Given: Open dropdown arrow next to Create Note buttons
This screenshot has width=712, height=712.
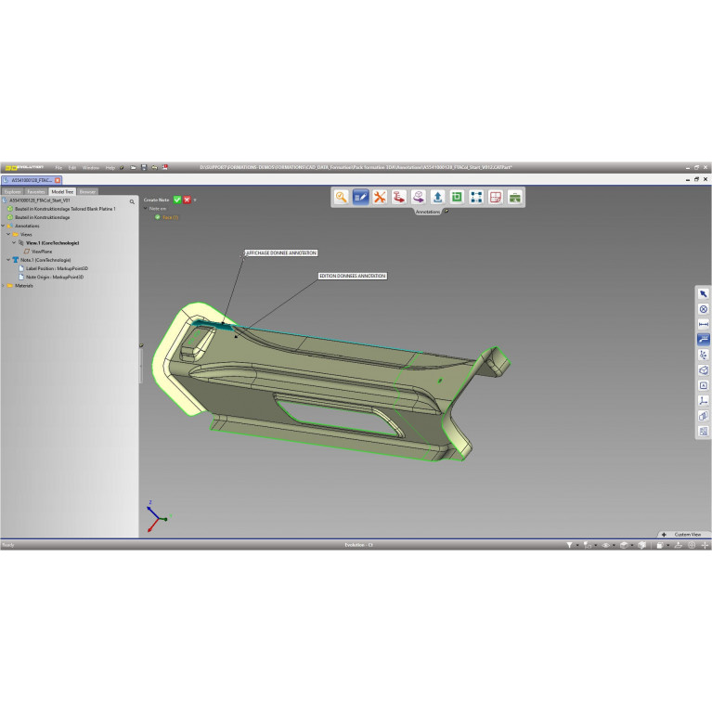Looking at the screenshot, I should click(195, 201).
